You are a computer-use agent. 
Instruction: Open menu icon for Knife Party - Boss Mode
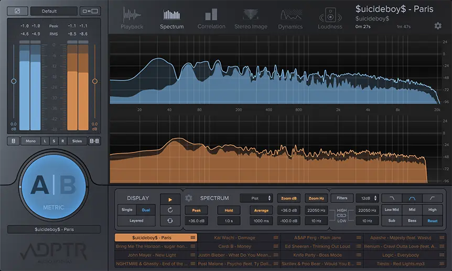[359, 255]
